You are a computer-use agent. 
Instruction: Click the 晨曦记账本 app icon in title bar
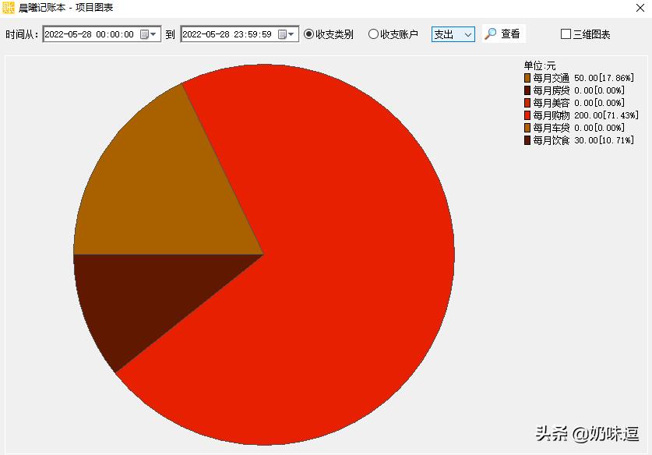8,8
